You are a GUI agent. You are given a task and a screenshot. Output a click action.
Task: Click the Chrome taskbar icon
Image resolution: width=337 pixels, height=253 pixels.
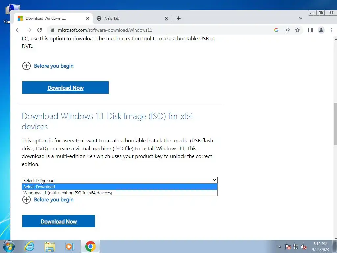(90, 246)
